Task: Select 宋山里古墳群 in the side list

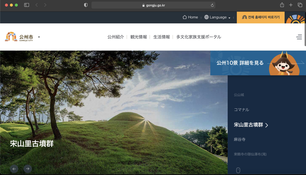Action: (248, 125)
